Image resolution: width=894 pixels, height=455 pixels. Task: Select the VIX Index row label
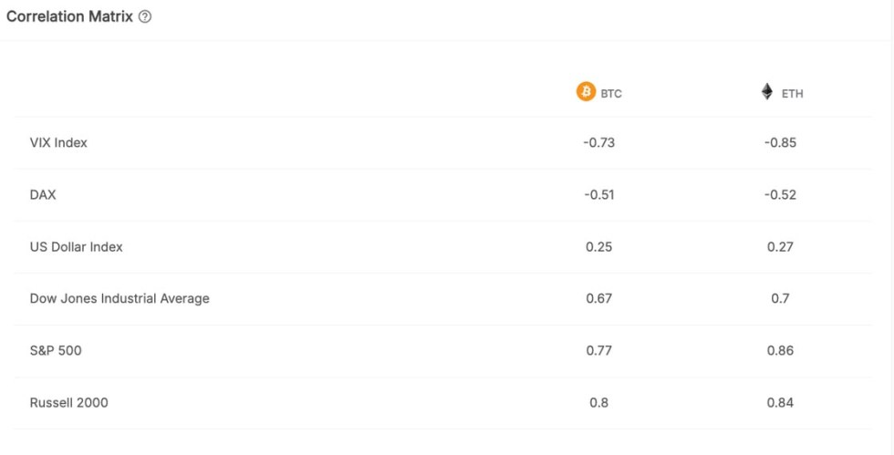click(58, 142)
